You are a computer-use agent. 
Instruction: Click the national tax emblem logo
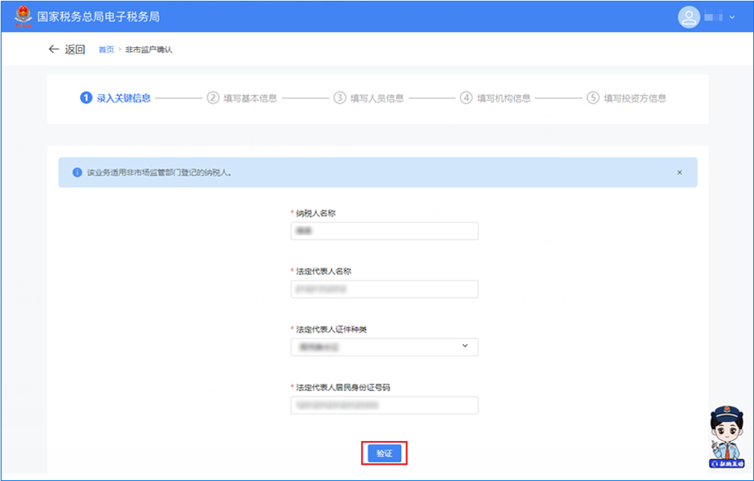24,16
